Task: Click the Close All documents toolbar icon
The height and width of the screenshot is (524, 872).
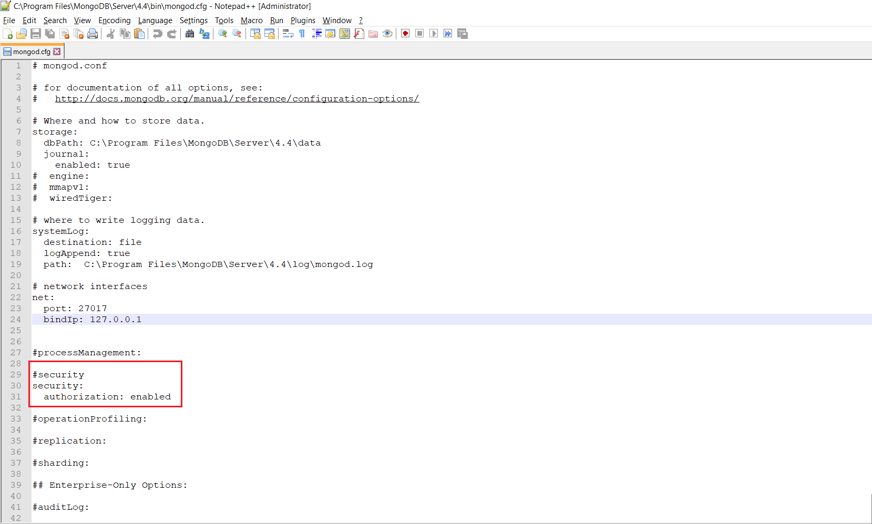Action: 79,34
